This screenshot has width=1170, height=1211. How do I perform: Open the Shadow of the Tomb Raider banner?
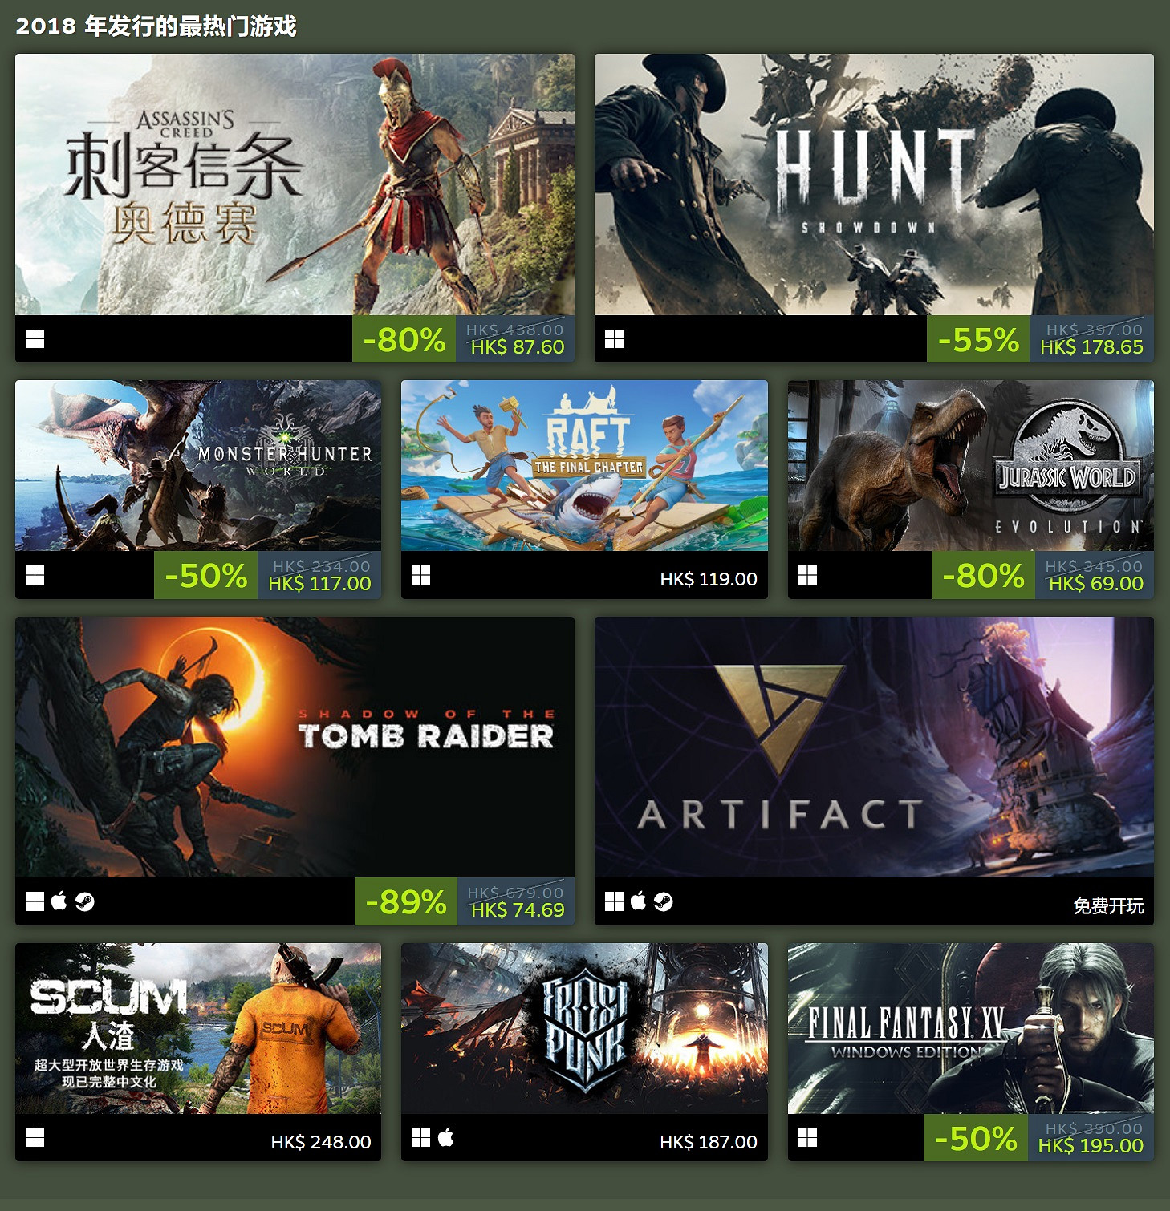click(x=295, y=747)
